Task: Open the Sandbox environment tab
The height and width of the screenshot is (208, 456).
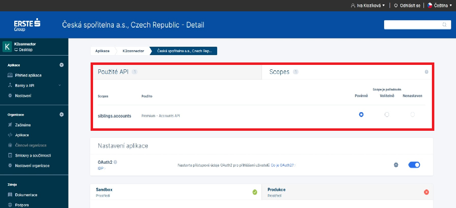Action: click(x=176, y=192)
